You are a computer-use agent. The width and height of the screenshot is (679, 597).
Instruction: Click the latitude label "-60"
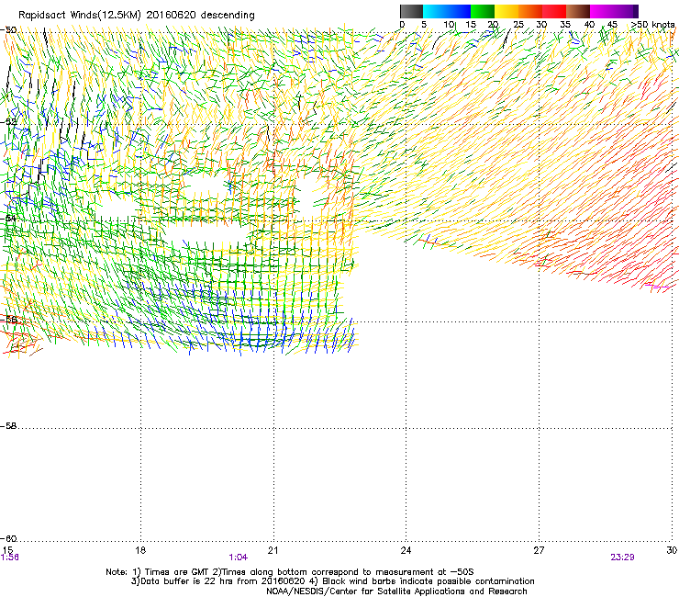tap(8, 539)
